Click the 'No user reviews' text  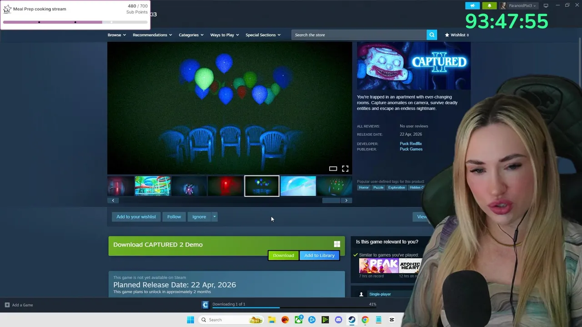[414, 126]
